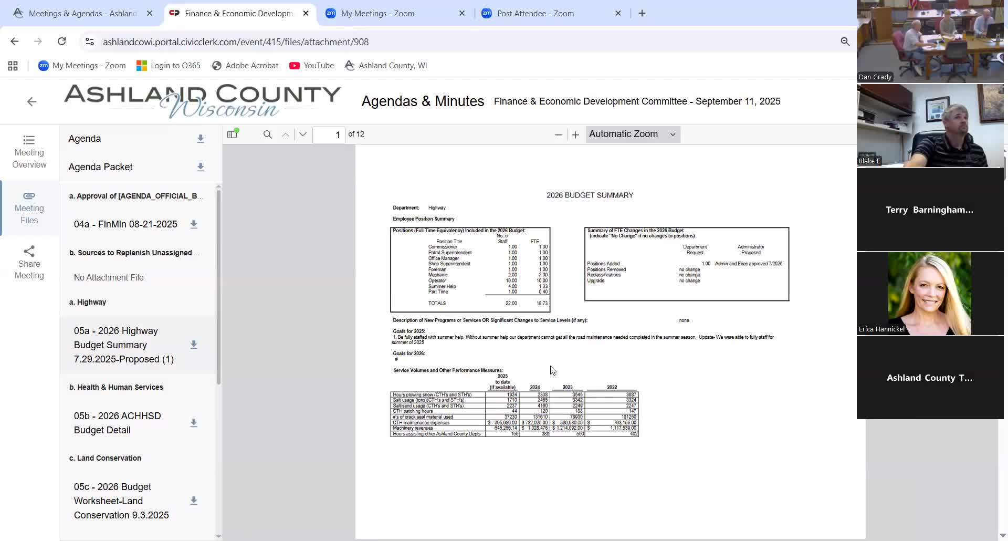Open Adobe Acrobat bookmark
This screenshot has width=1008, height=541.
click(245, 66)
